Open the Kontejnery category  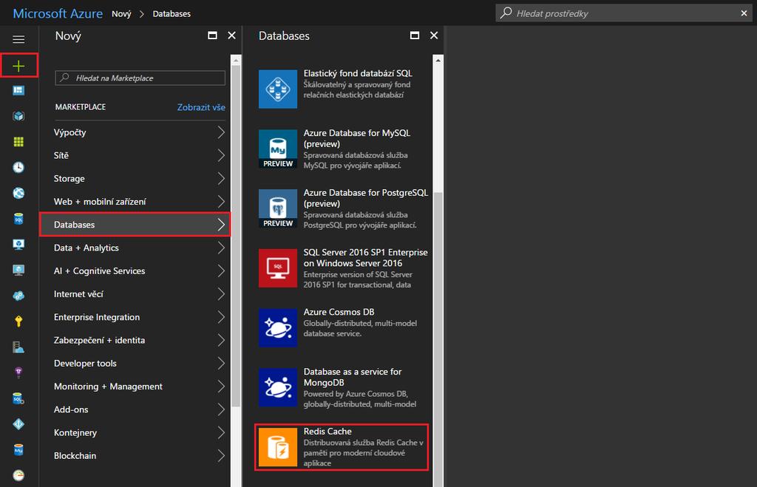135,432
